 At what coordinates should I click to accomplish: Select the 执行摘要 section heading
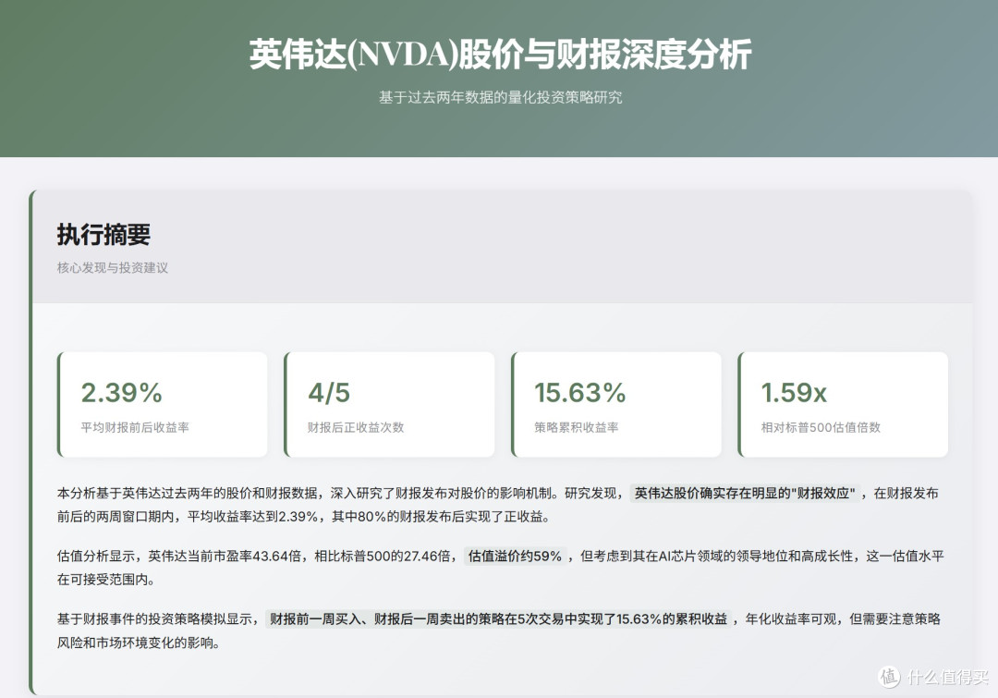[103, 235]
